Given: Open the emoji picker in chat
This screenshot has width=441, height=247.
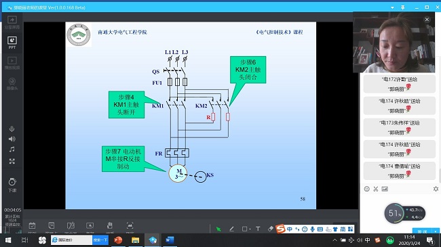Looking at the screenshot, I should (x=367, y=189).
